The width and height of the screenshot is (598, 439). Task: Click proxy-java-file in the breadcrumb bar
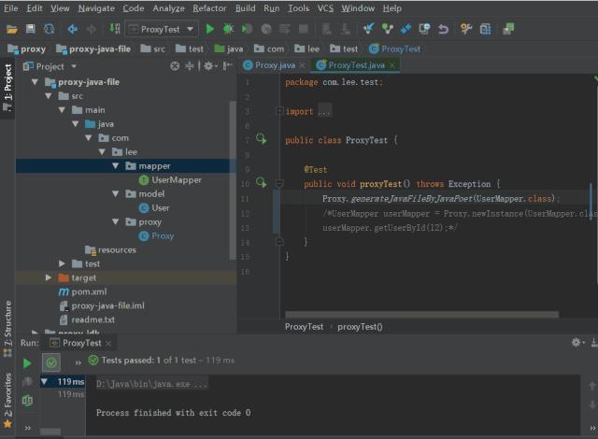tap(97, 49)
